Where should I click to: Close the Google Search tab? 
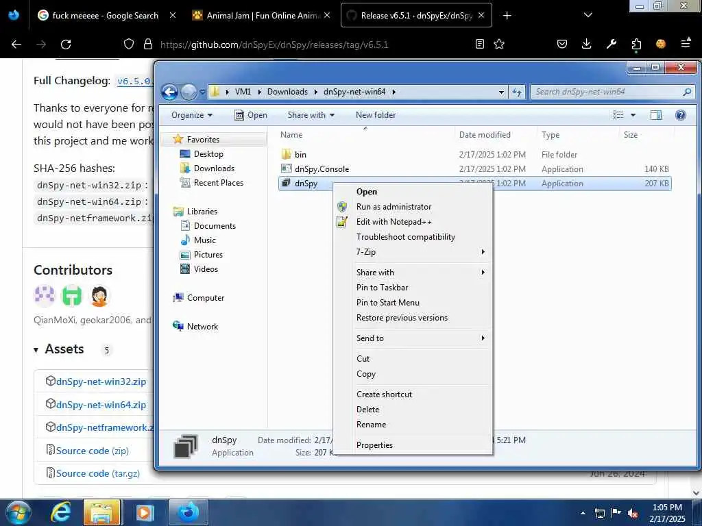coord(173,15)
